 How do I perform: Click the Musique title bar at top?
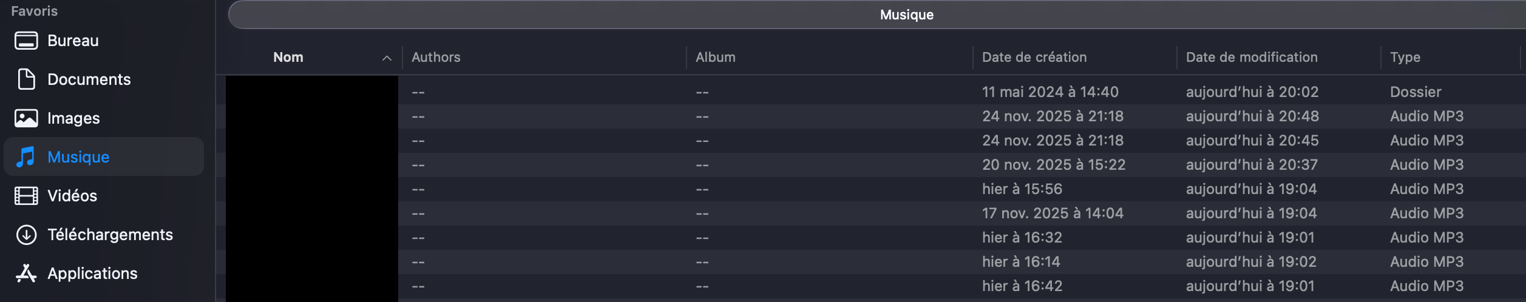pyautogui.click(x=906, y=15)
